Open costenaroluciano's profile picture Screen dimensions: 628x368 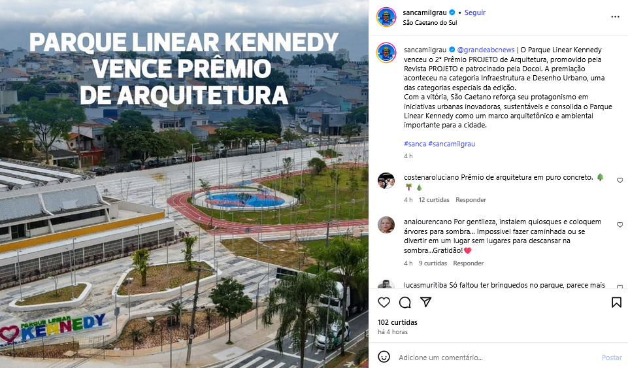(x=386, y=180)
